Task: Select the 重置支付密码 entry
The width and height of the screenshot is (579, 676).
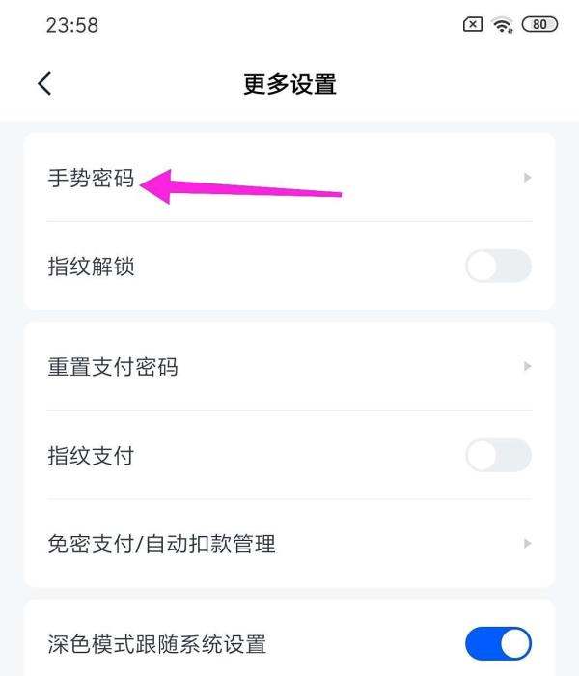Action: [x=113, y=367]
